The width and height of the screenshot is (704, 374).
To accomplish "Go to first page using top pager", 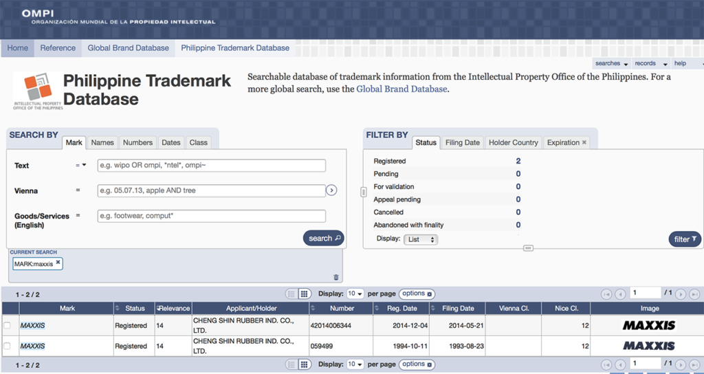I will pyautogui.click(x=606, y=294).
